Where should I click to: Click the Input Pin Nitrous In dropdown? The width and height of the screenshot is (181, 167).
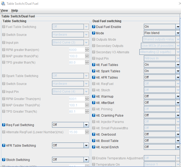(162, 58)
